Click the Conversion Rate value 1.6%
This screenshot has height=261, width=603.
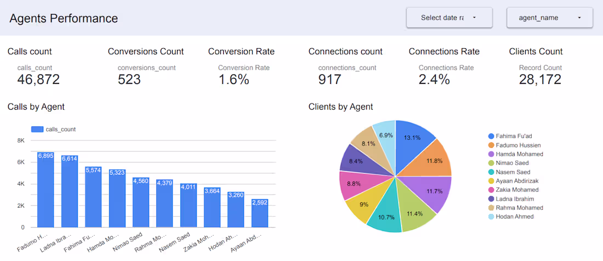(234, 79)
